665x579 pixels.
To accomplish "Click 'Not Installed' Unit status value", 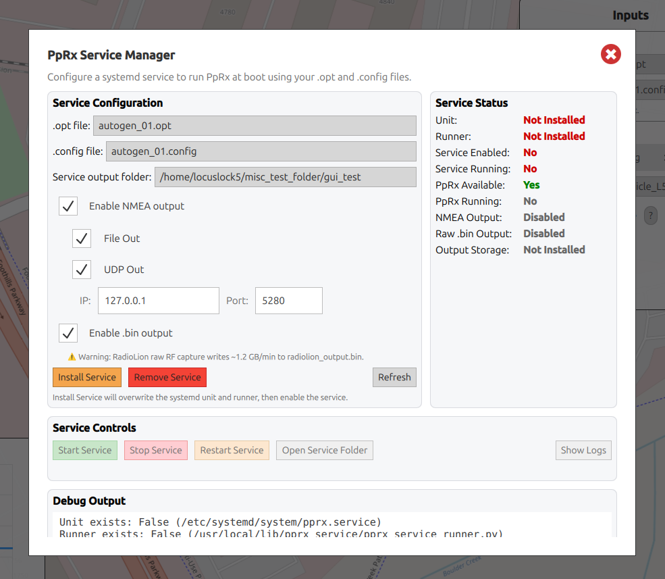I will coord(554,120).
